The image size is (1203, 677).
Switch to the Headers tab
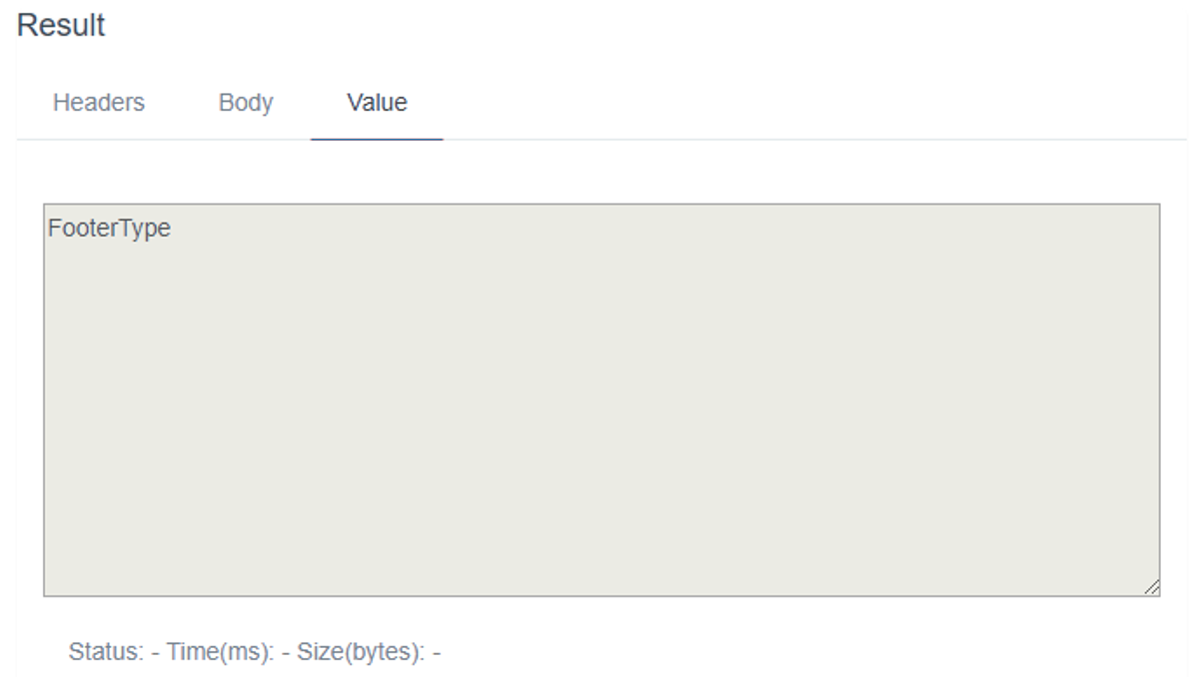98,103
